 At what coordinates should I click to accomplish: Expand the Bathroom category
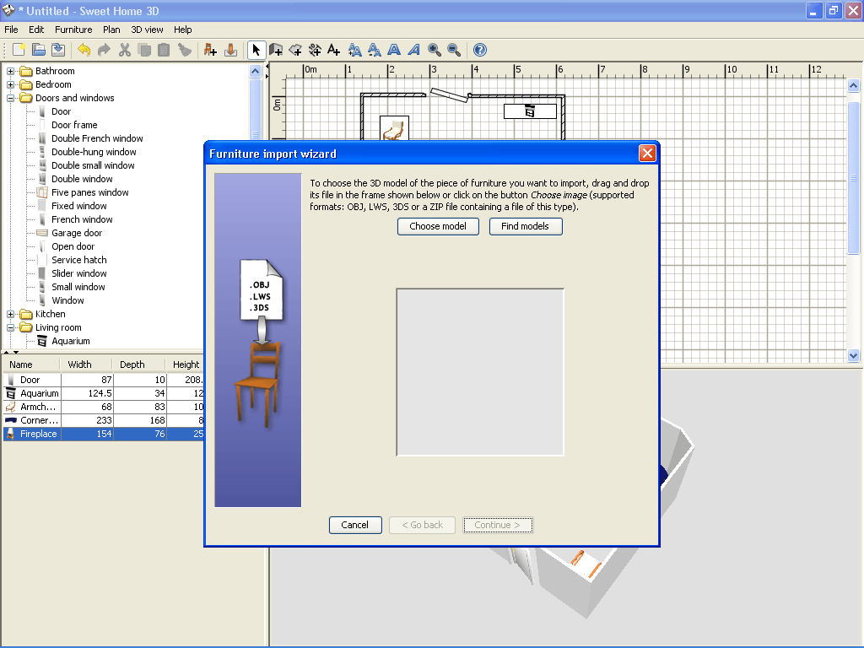[8, 71]
